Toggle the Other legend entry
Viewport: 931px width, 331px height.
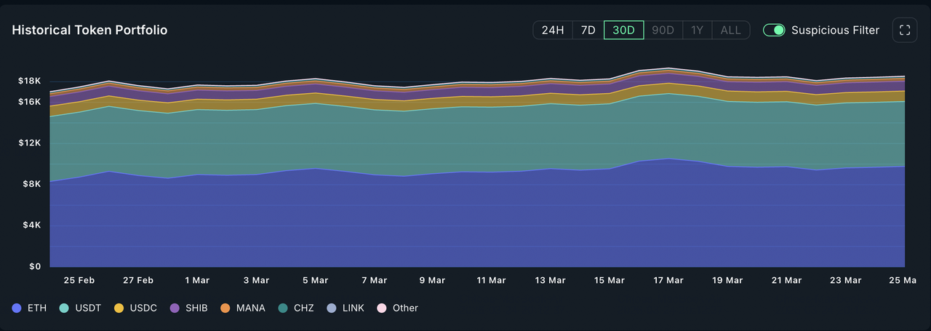point(398,308)
